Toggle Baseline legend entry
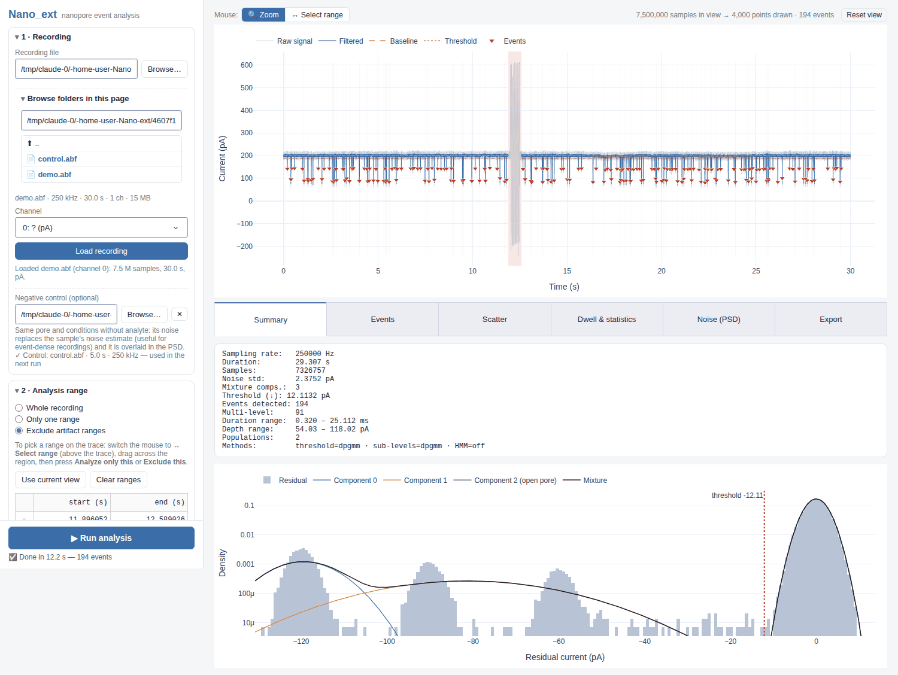The image size is (898, 675). tap(393, 41)
